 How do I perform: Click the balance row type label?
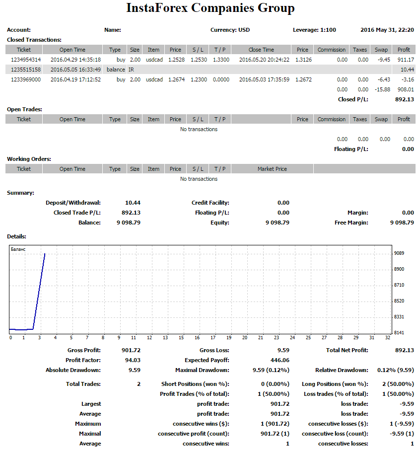tap(116, 70)
